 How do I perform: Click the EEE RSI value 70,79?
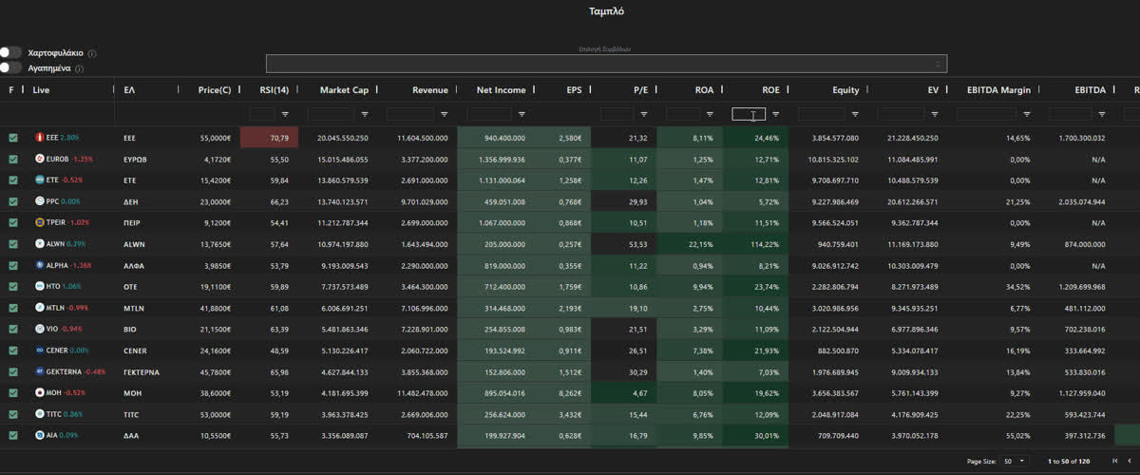[x=279, y=138]
